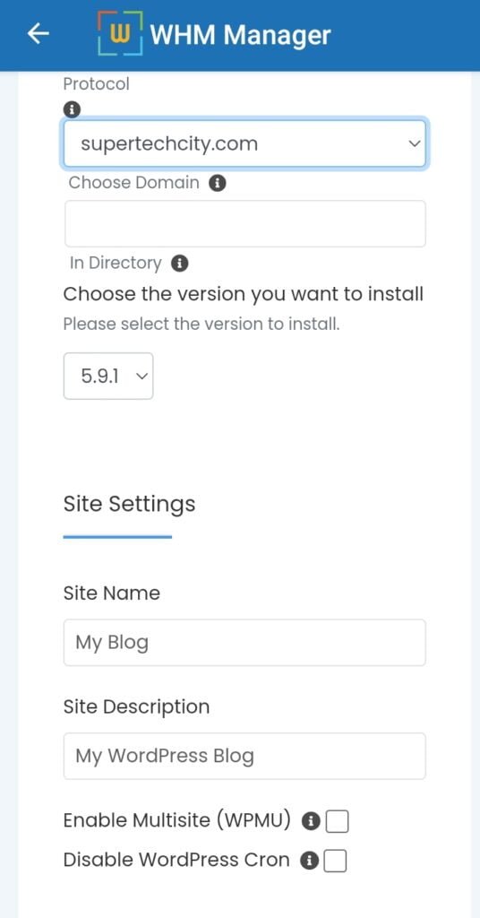The width and height of the screenshot is (480, 918).
Task: Click the Enable Multisite (WPMU) label
Action: pyautogui.click(x=177, y=821)
